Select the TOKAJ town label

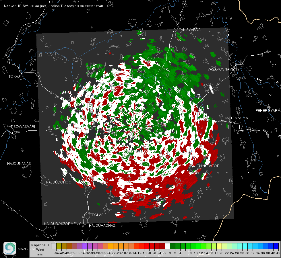click(14, 77)
